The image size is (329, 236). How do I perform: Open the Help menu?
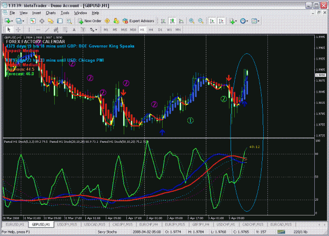pyautogui.click(x=95, y=13)
